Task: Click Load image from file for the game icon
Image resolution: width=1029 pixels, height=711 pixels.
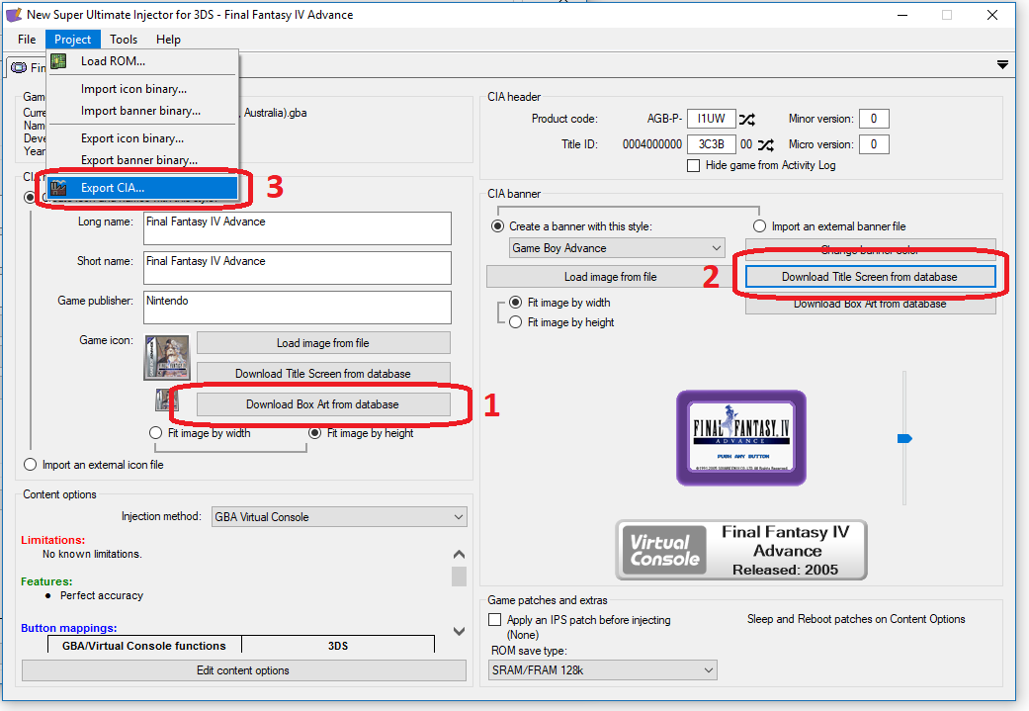Action: [323, 343]
